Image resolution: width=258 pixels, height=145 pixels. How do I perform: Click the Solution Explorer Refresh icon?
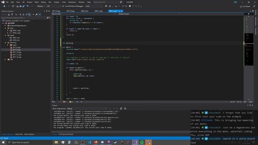click(x=23, y=14)
